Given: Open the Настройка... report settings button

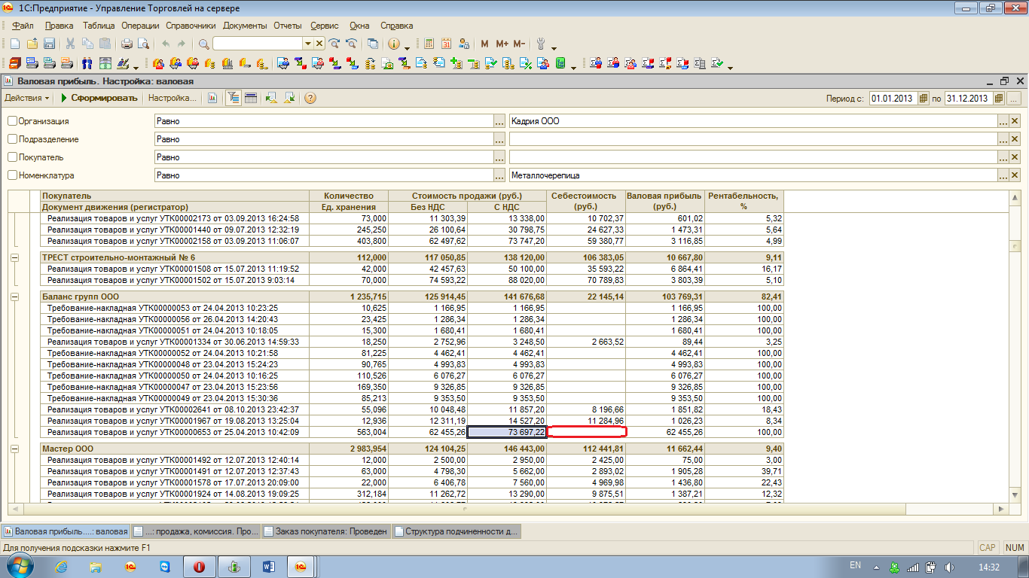Looking at the screenshot, I should coord(172,98).
